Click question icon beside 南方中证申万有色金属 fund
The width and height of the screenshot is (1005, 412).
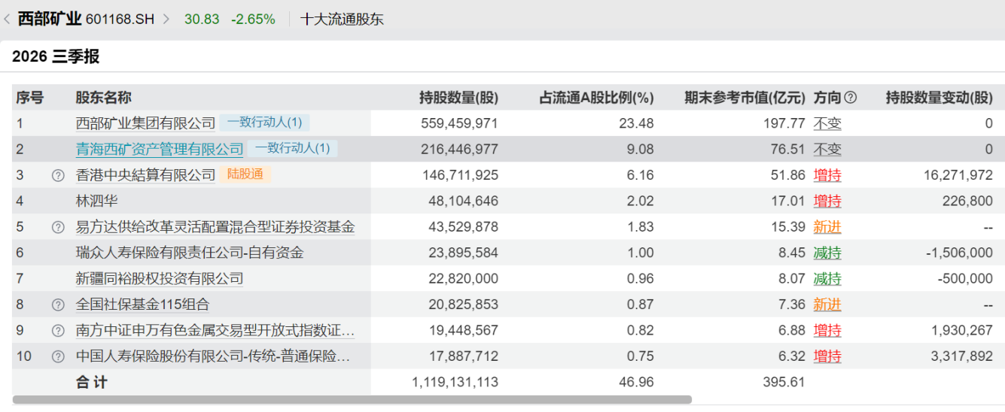[x=58, y=331]
